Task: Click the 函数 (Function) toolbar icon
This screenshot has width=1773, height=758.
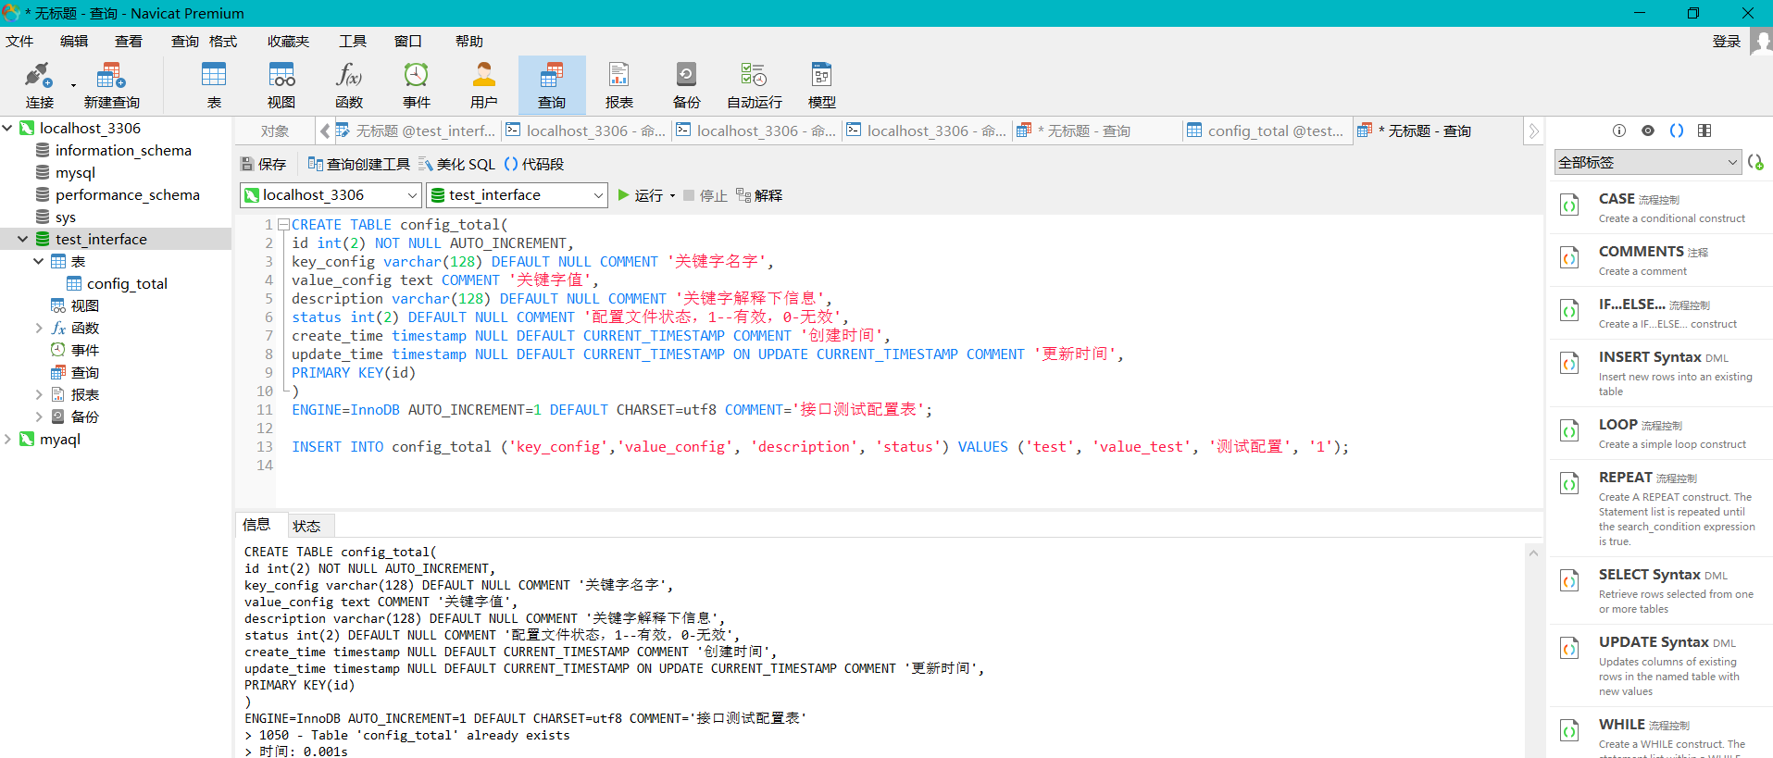Action: [349, 84]
